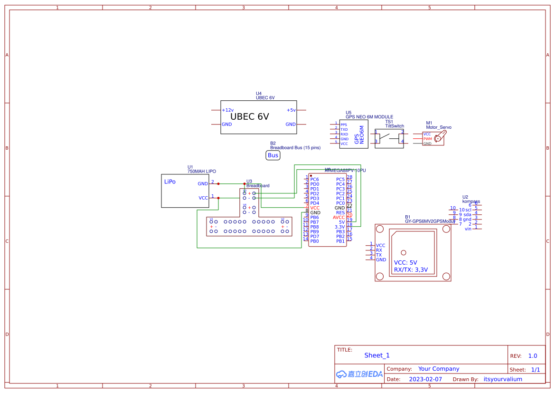The height and width of the screenshot is (393, 555).
Task: Click the LiPo battery U1 symbol
Action: click(185, 190)
